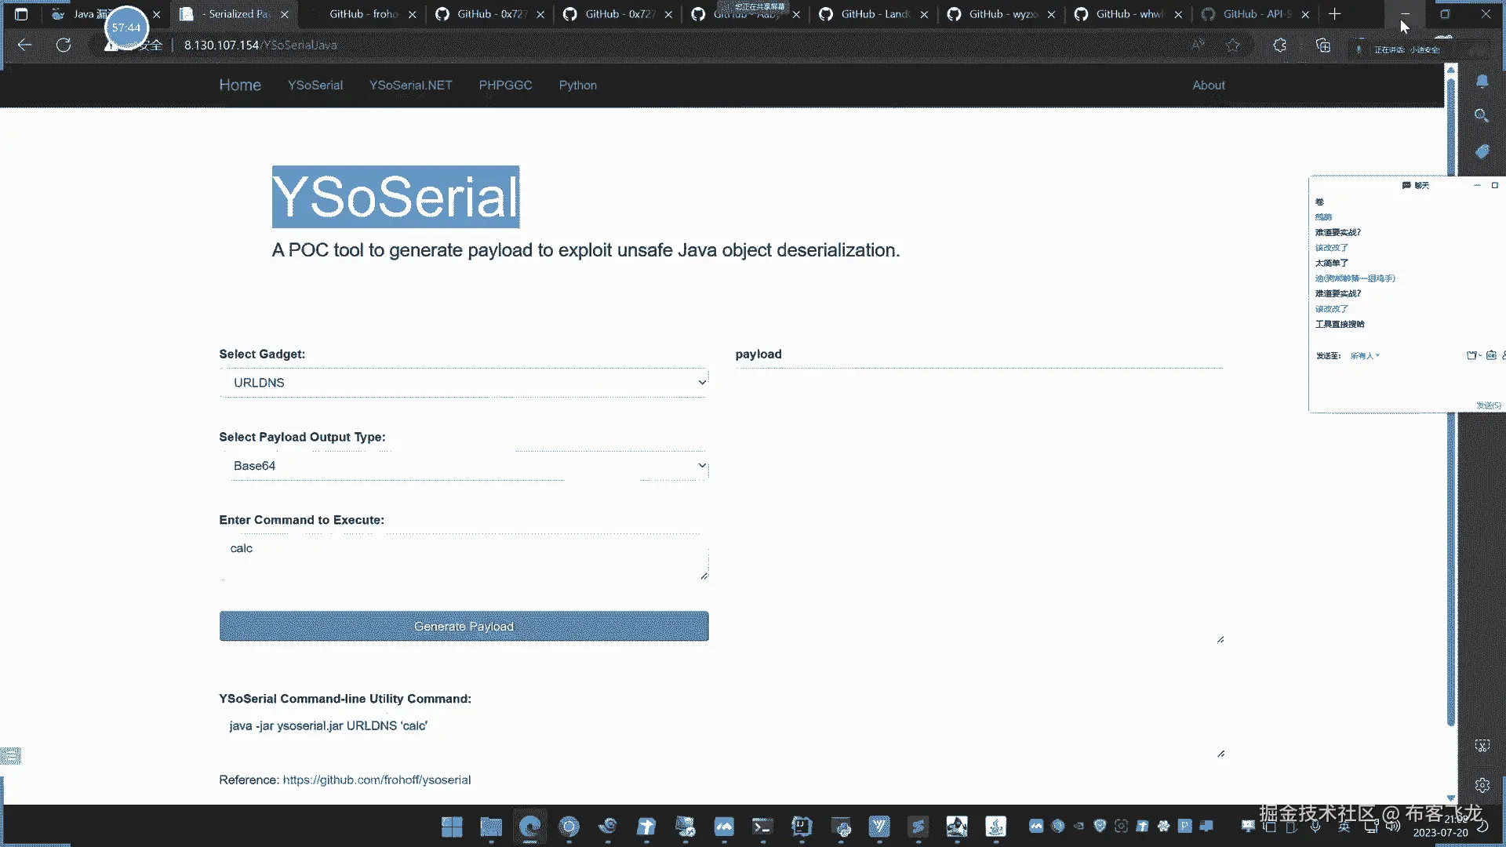
Task: Click the favorites star icon
Action: 1233,45
